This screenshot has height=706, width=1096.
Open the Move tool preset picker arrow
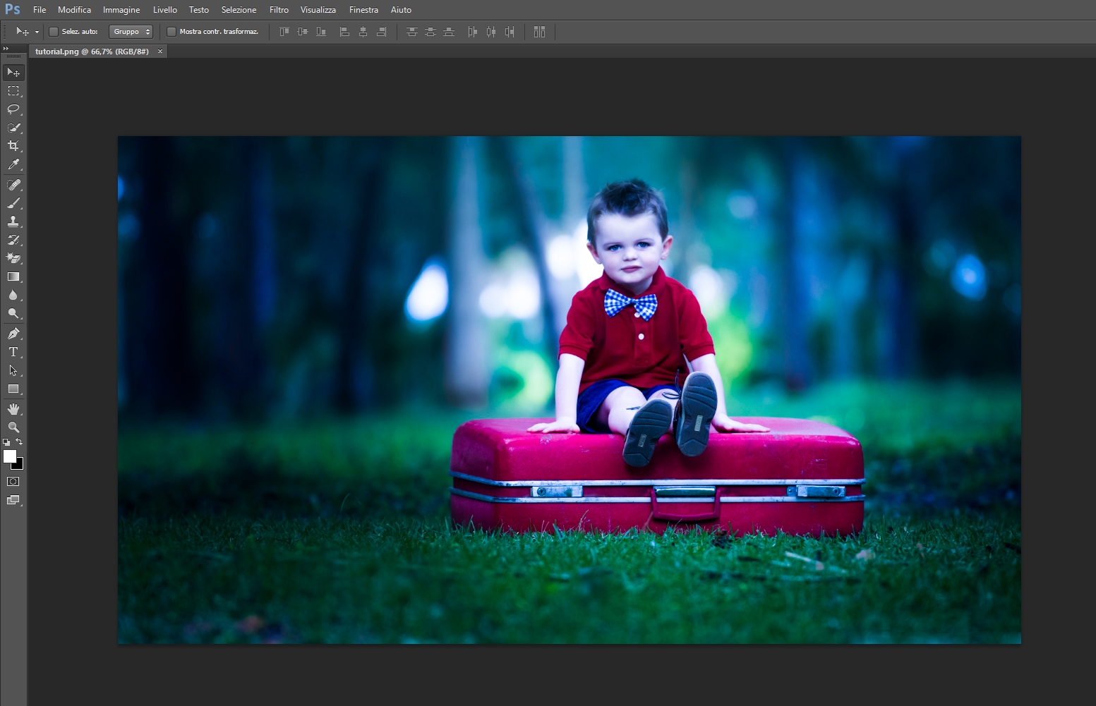(37, 32)
